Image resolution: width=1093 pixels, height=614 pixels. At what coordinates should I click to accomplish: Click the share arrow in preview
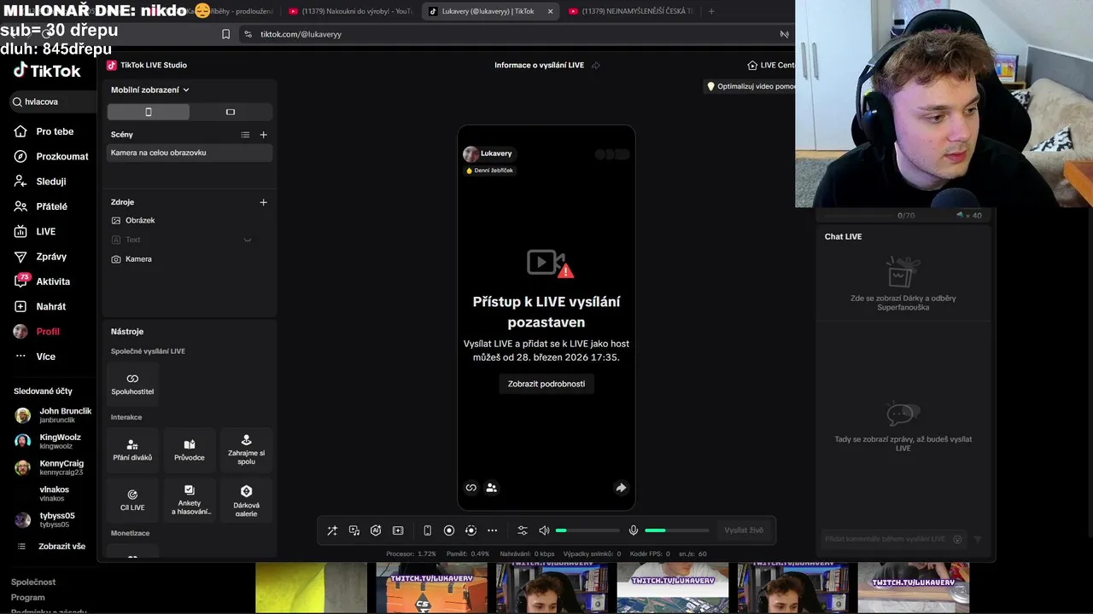click(621, 488)
